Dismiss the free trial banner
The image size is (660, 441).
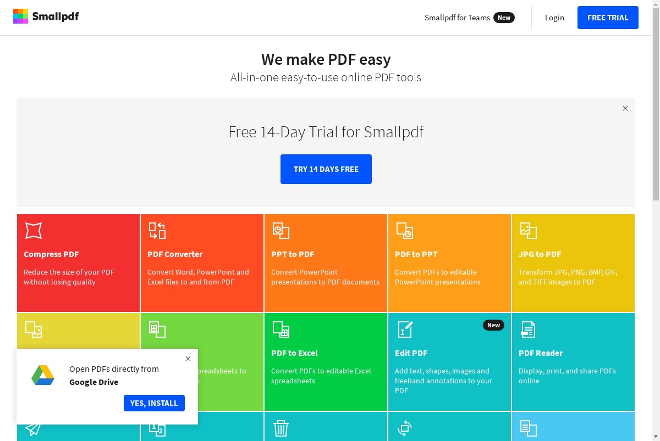click(625, 108)
